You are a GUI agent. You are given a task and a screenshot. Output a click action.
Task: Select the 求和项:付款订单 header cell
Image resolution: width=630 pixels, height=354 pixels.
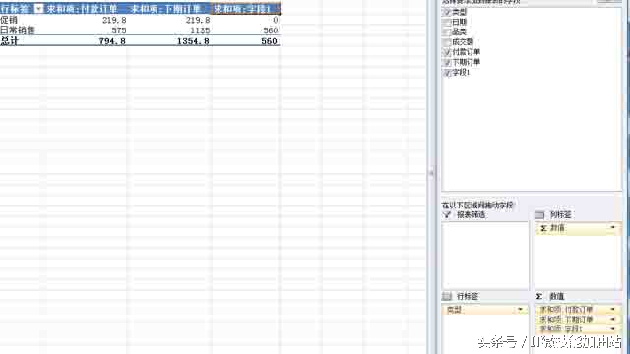[x=86, y=9]
